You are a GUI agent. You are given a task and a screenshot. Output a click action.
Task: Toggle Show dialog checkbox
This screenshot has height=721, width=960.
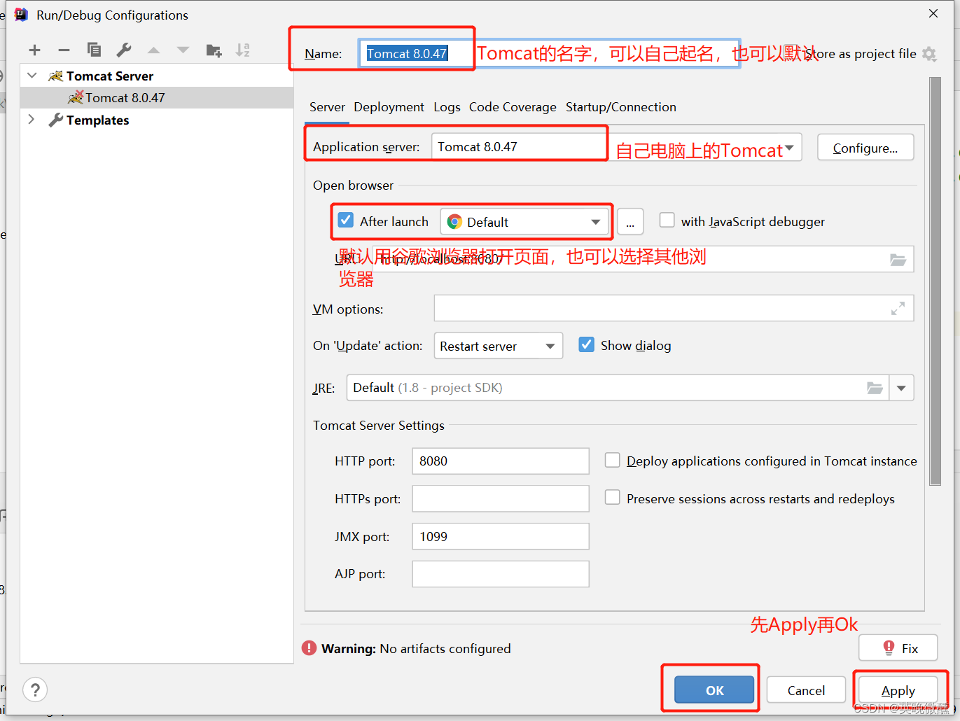[587, 344]
